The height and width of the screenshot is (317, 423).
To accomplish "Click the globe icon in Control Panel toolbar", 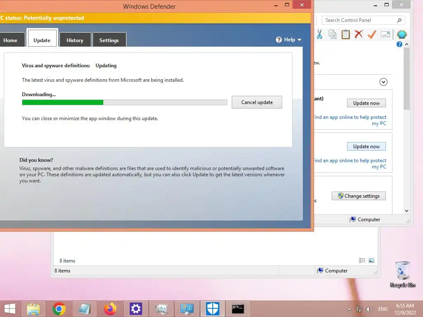I will [402, 34].
